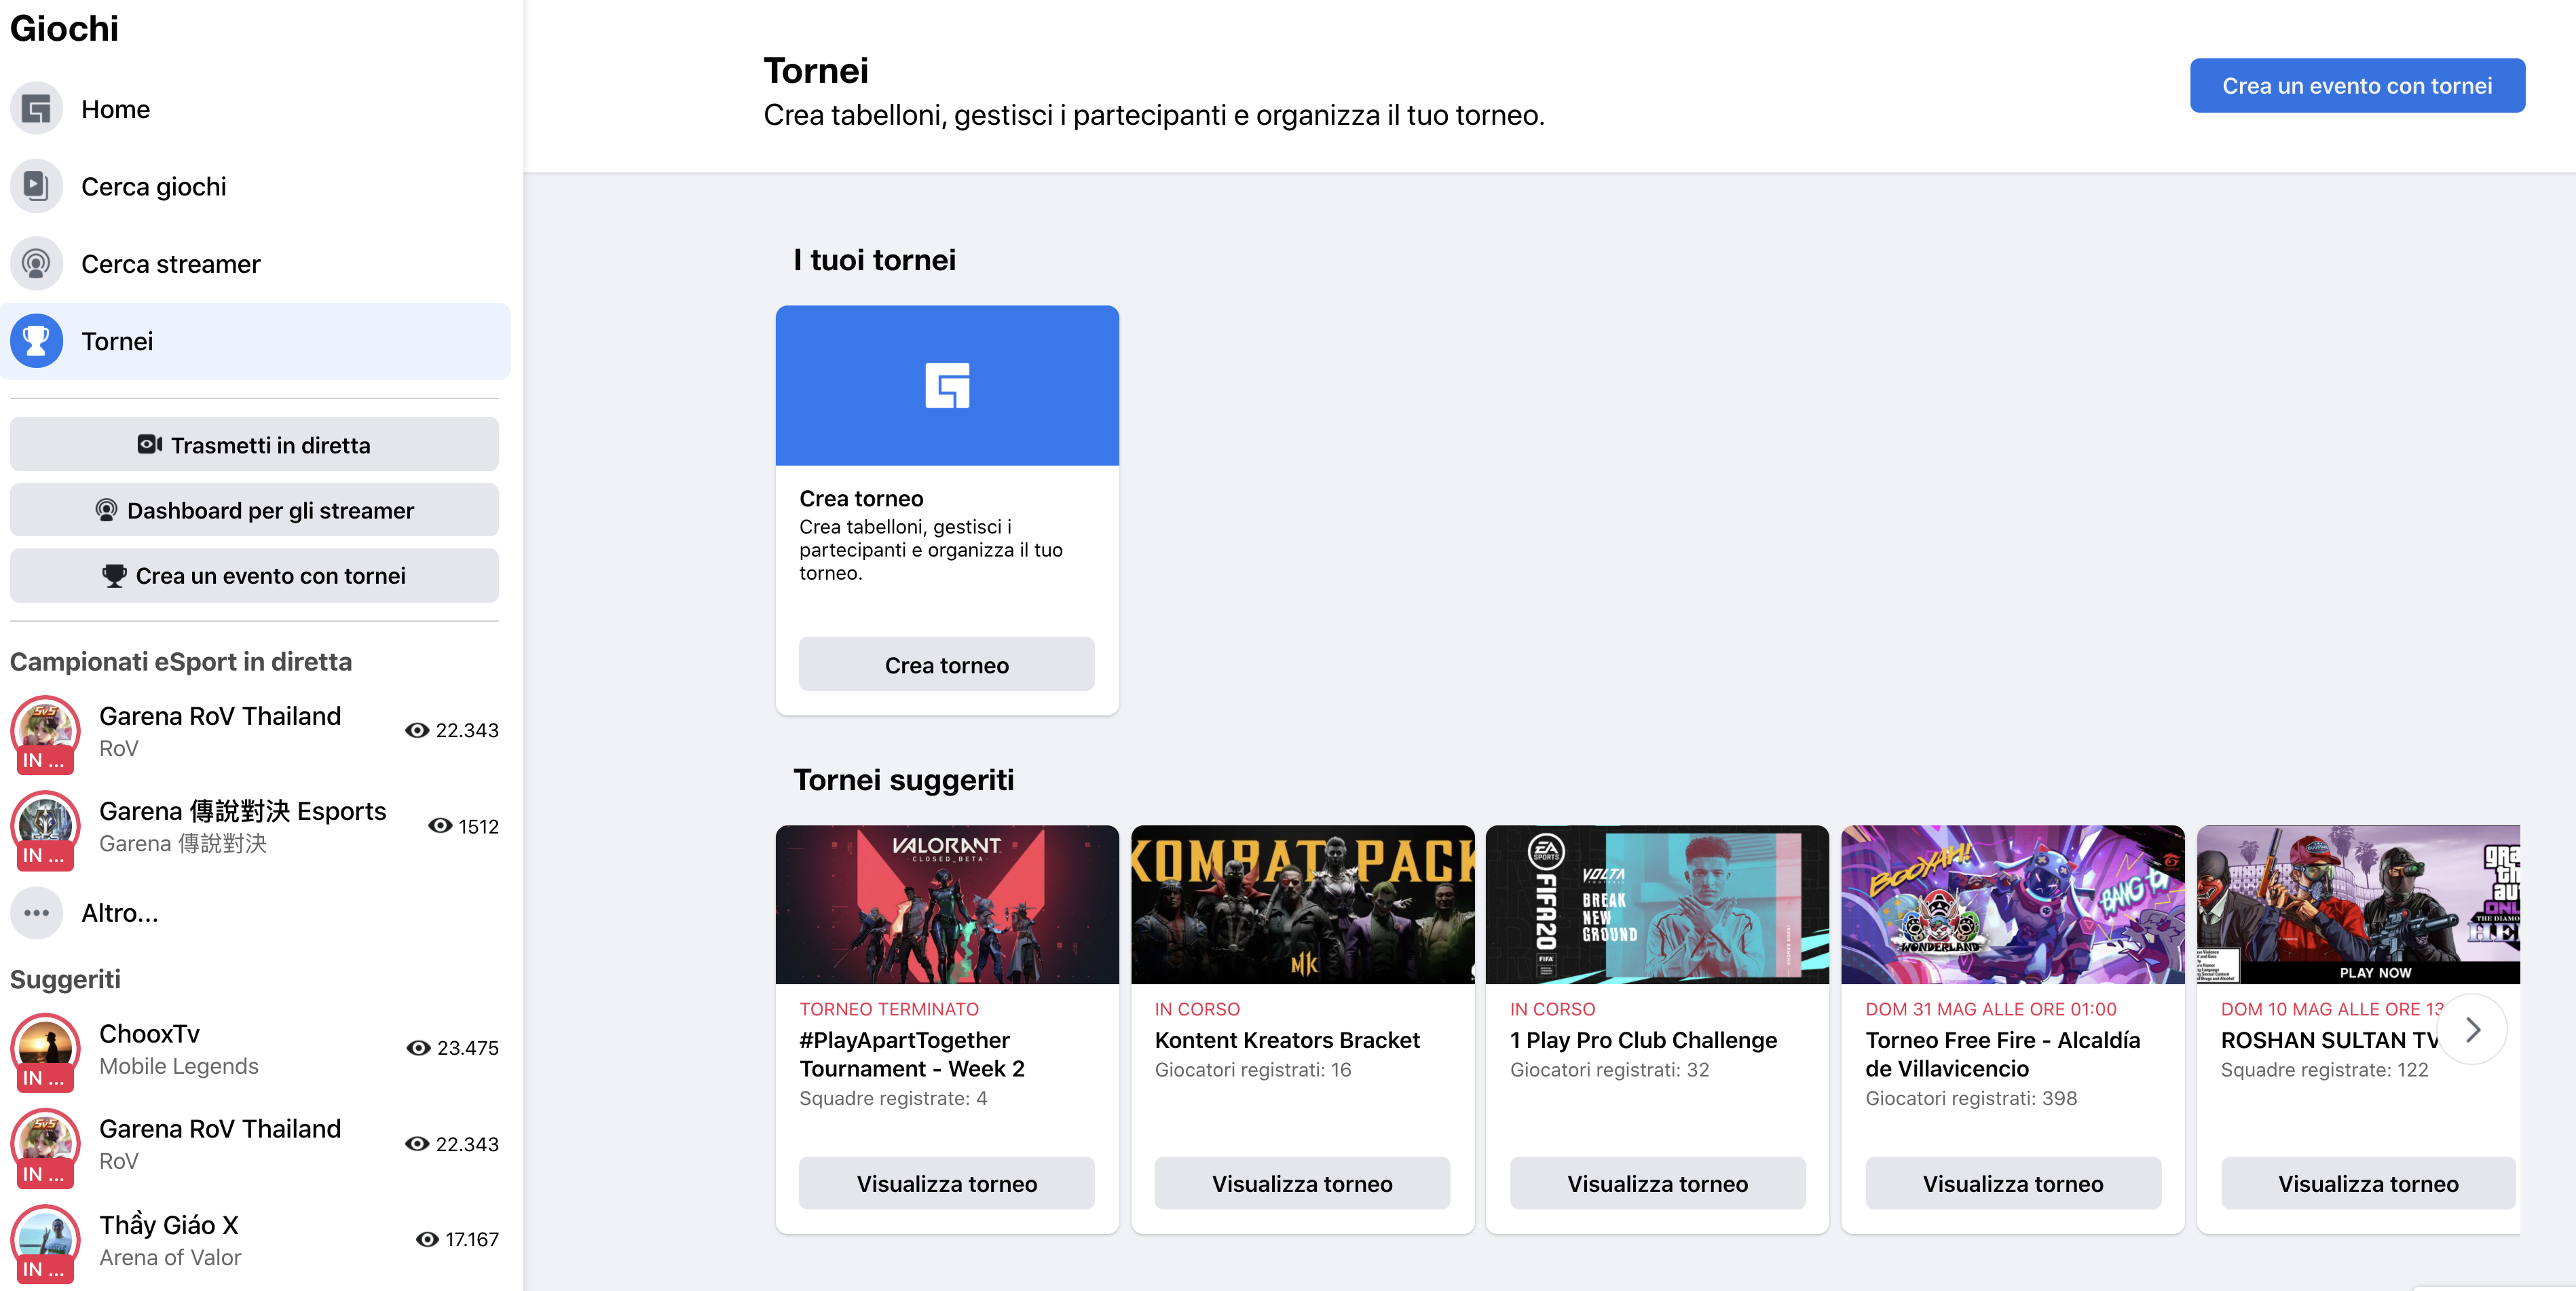Click blue Crea un evento con tornei button
This screenshot has height=1291, width=2576.
pyautogui.click(x=2356, y=86)
